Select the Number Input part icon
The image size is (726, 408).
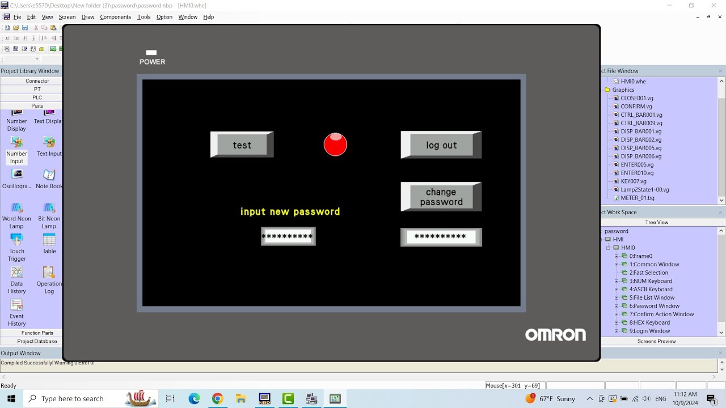[16, 142]
